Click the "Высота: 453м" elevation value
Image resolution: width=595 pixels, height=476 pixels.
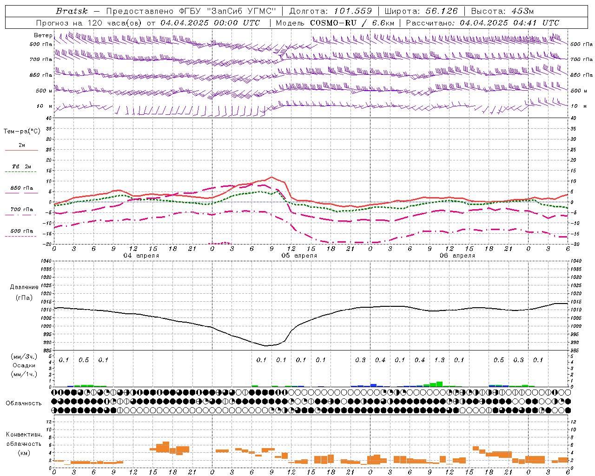point(502,11)
